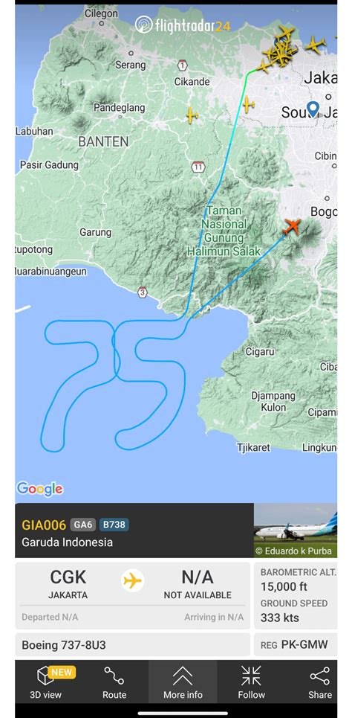Tap the Route icon

click(114, 676)
